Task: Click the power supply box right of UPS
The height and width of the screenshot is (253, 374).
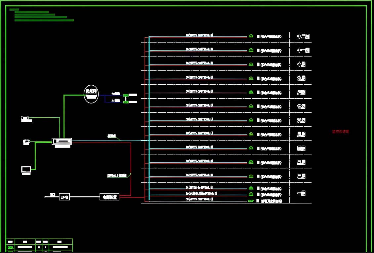Action: [x=109, y=197]
